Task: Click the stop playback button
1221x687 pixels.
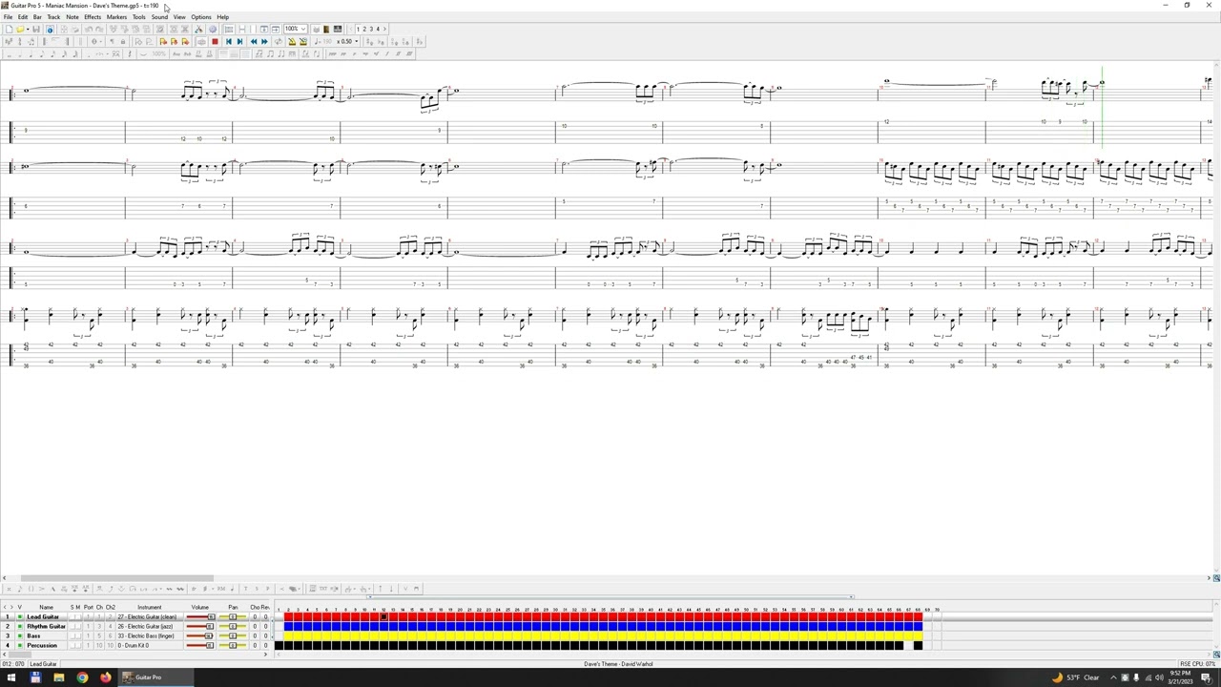Action: [x=215, y=41]
